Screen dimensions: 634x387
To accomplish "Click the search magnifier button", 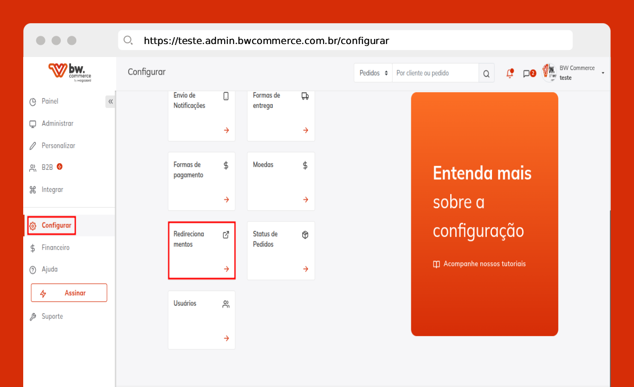I will [486, 73].
